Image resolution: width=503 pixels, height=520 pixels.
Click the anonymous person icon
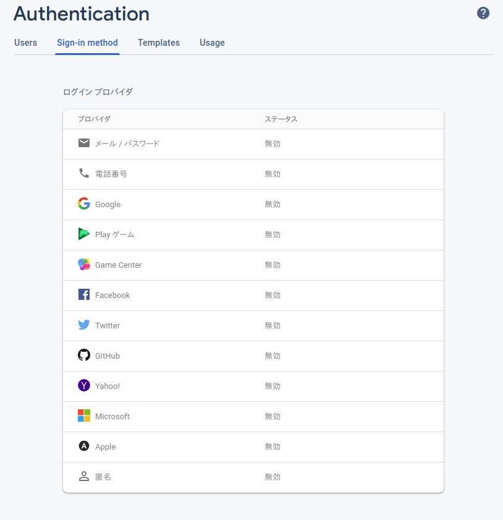(84, 477)
